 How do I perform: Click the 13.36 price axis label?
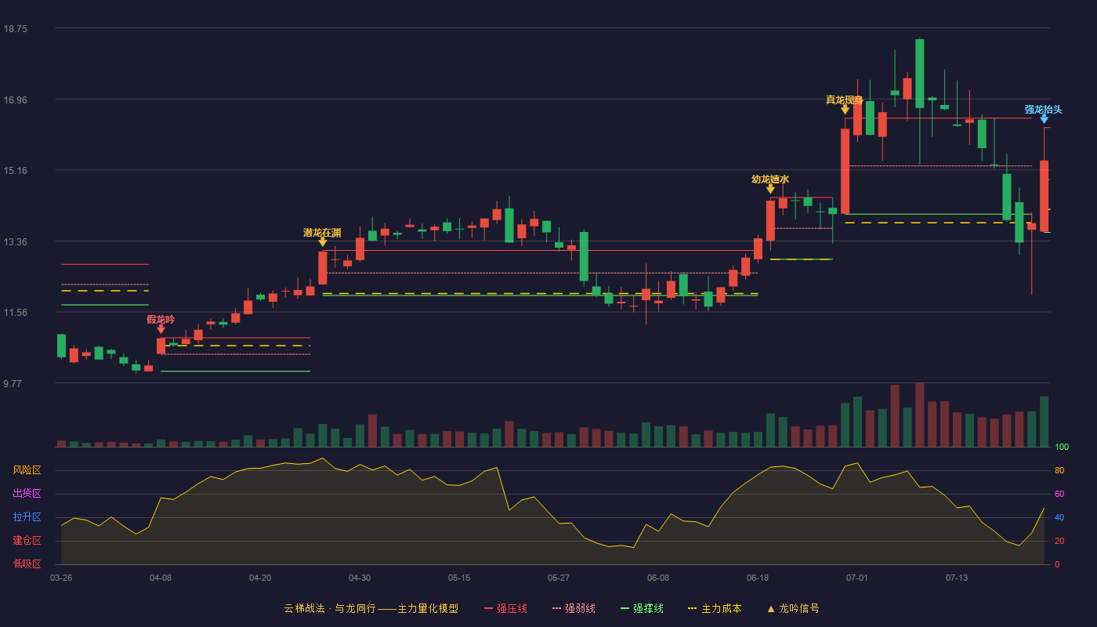[x=16, y=241]
